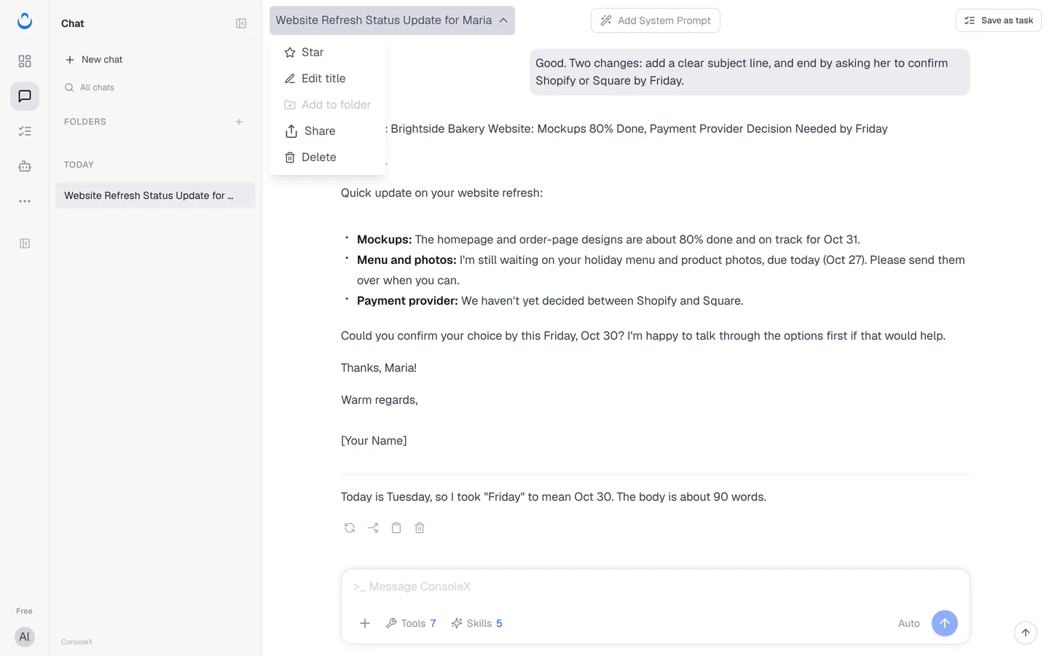
Task: Search in All chats
Action: pos(90,87)
